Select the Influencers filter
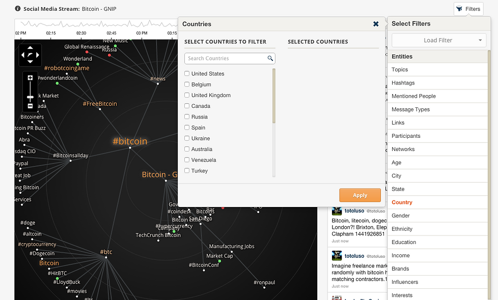 [437, 282]
